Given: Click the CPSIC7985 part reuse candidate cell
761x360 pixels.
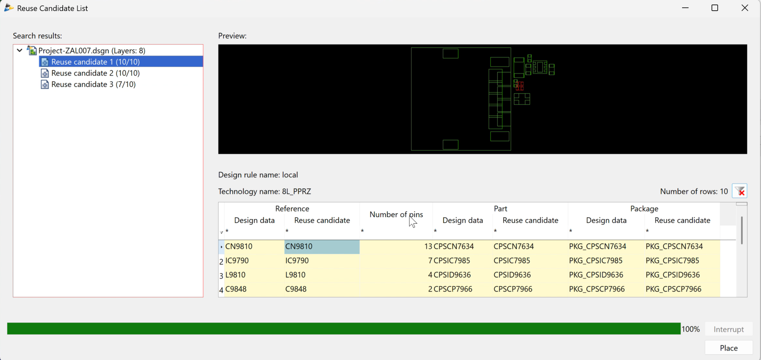Looking at the screenshot, I should pos(530,261).
